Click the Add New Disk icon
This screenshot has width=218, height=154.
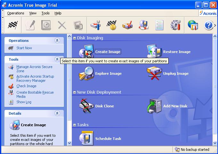[x=154, y=106]
